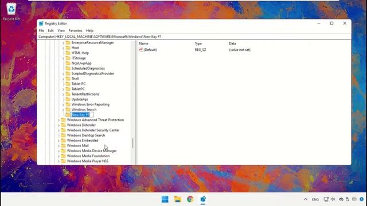Image resolution: width=367 pixels, height=206 pixels.
Task: Select the TenantRestrictions key label
Action: coord(85,94)
